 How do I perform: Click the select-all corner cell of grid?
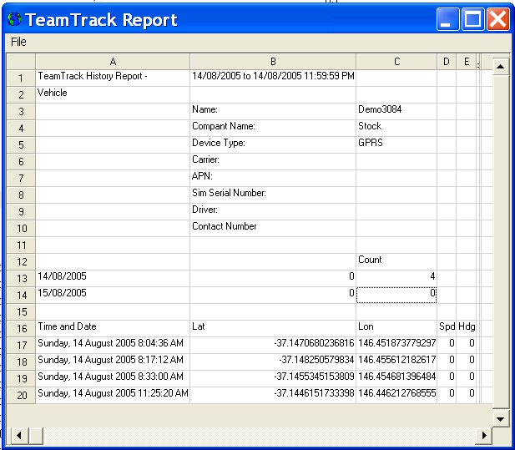click(x=21, y=62)
